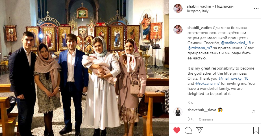
Task: Save post with the bookmark icon
Action: click(x=256, y=130)
